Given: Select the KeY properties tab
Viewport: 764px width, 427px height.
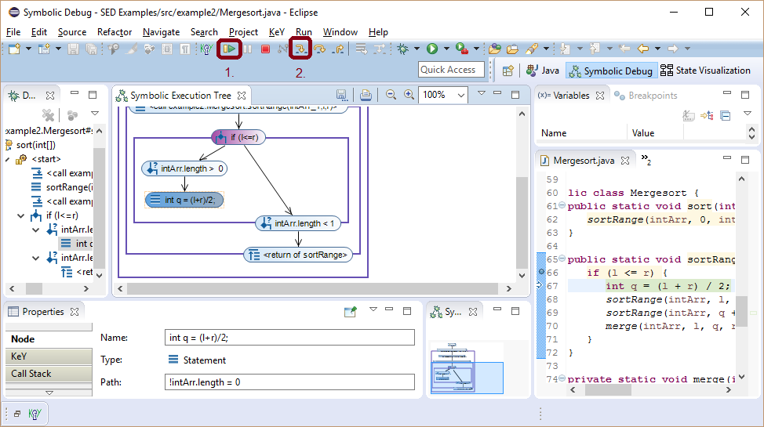Looking at the screenshot, I should (x=49, y=356).
